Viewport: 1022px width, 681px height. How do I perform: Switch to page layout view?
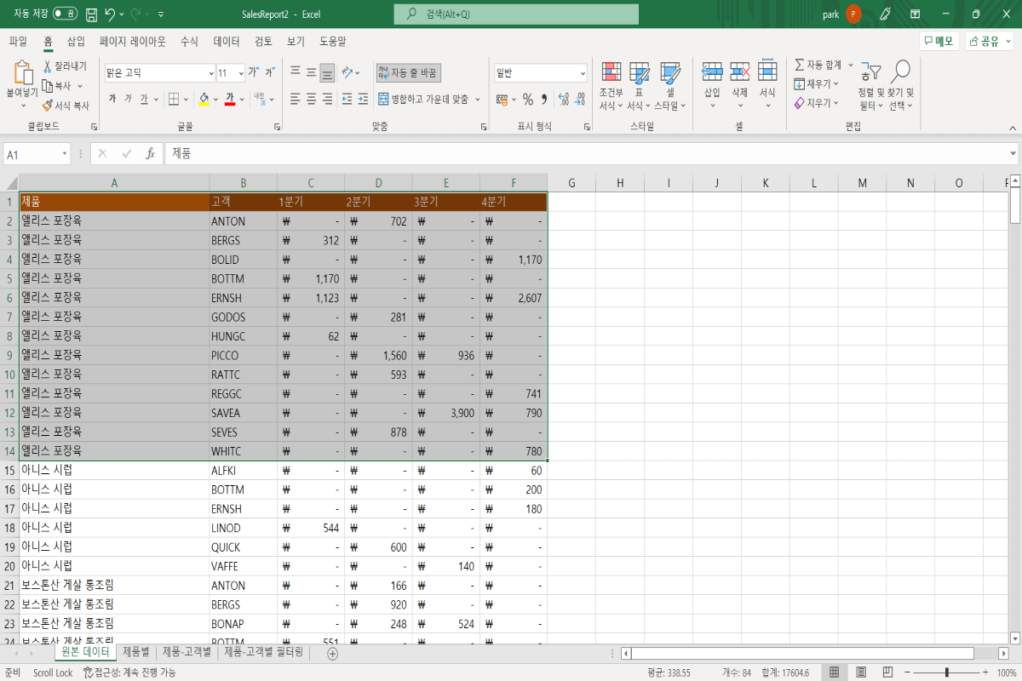(860, 672)
